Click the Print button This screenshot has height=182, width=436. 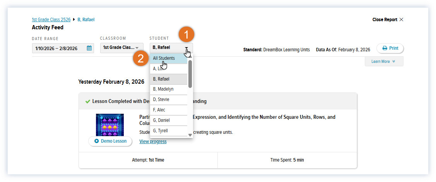(x=390, y=48)
